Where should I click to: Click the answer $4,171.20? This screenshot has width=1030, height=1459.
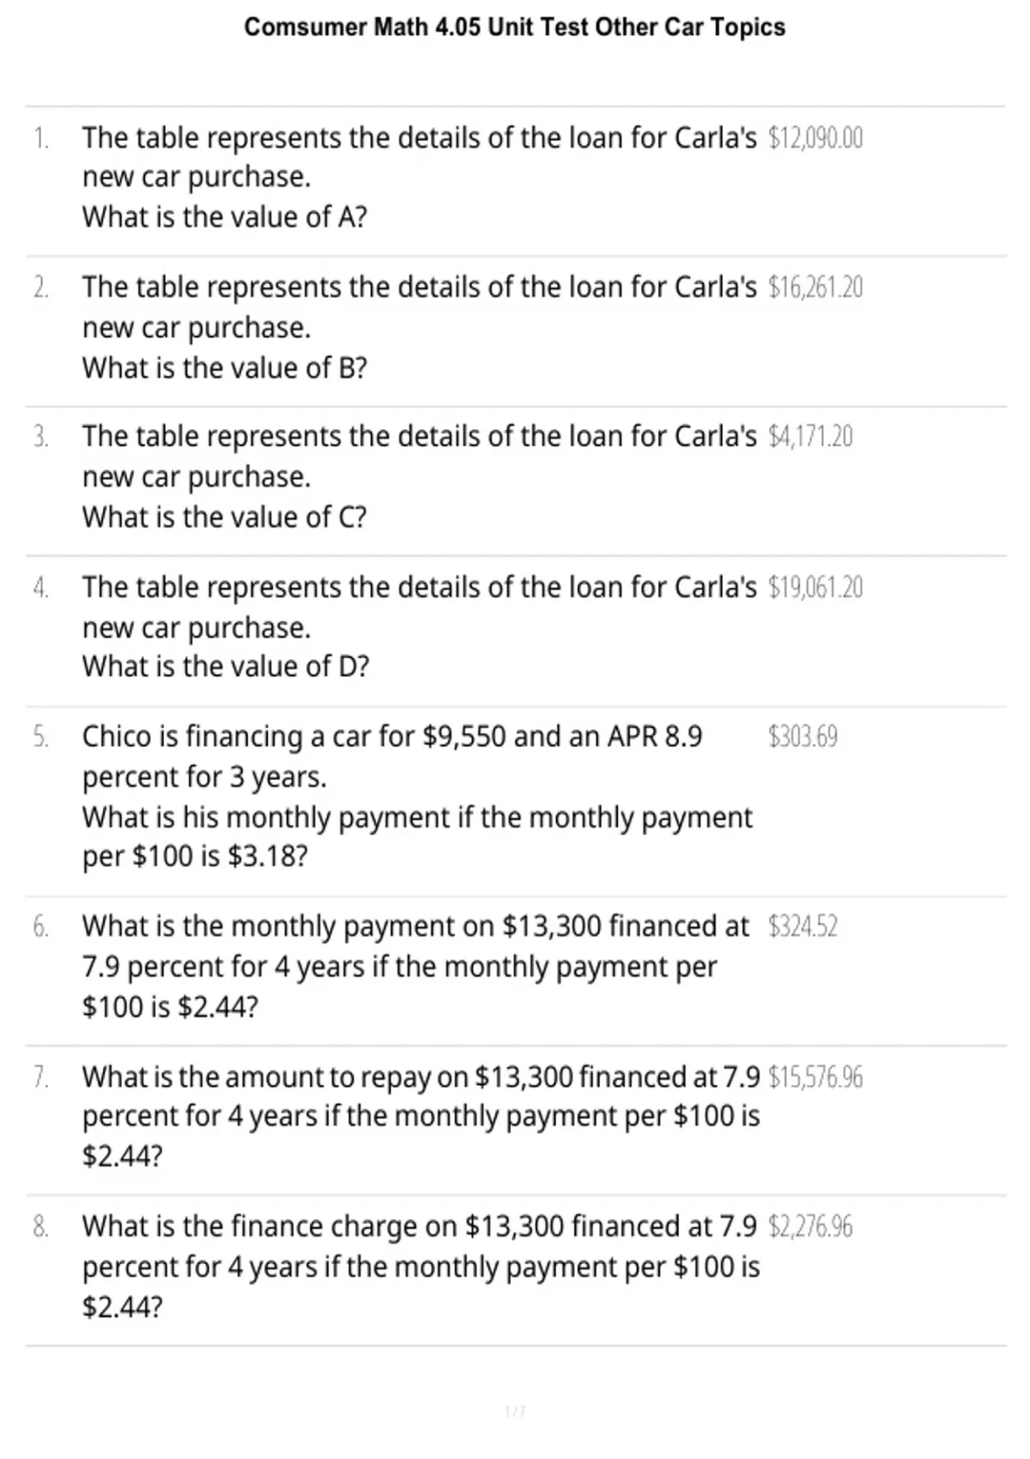(x=810, y=437)
